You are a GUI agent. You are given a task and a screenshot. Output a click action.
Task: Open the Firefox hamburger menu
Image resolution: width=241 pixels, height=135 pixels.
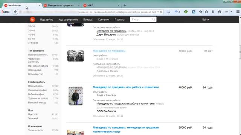tap(238, 12)
